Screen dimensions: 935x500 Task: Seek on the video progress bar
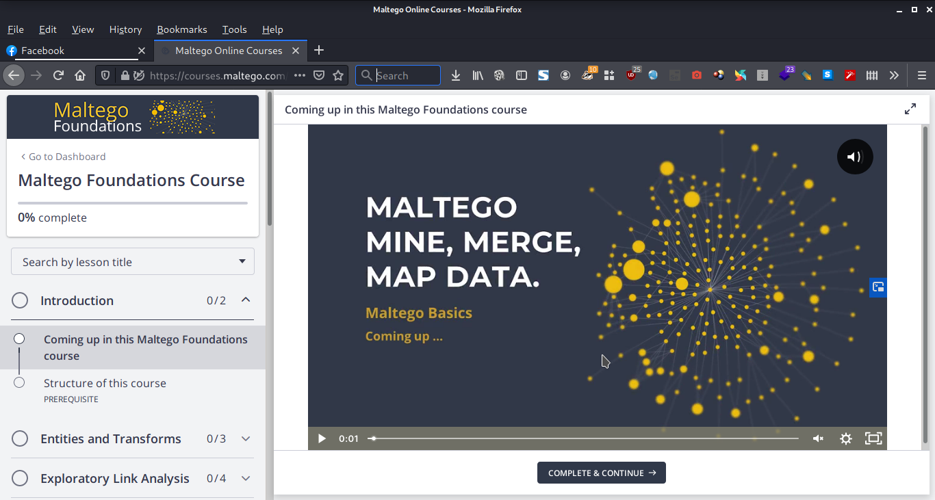(x=583, y=438)
